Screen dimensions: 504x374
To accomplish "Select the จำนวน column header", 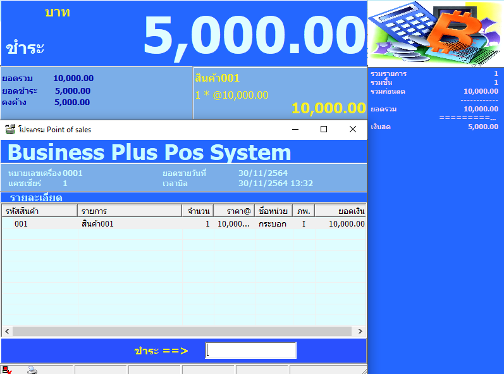I will tap(197, 211).
